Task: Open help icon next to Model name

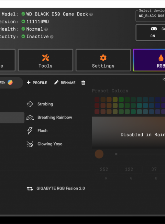Action: point(91,14)
